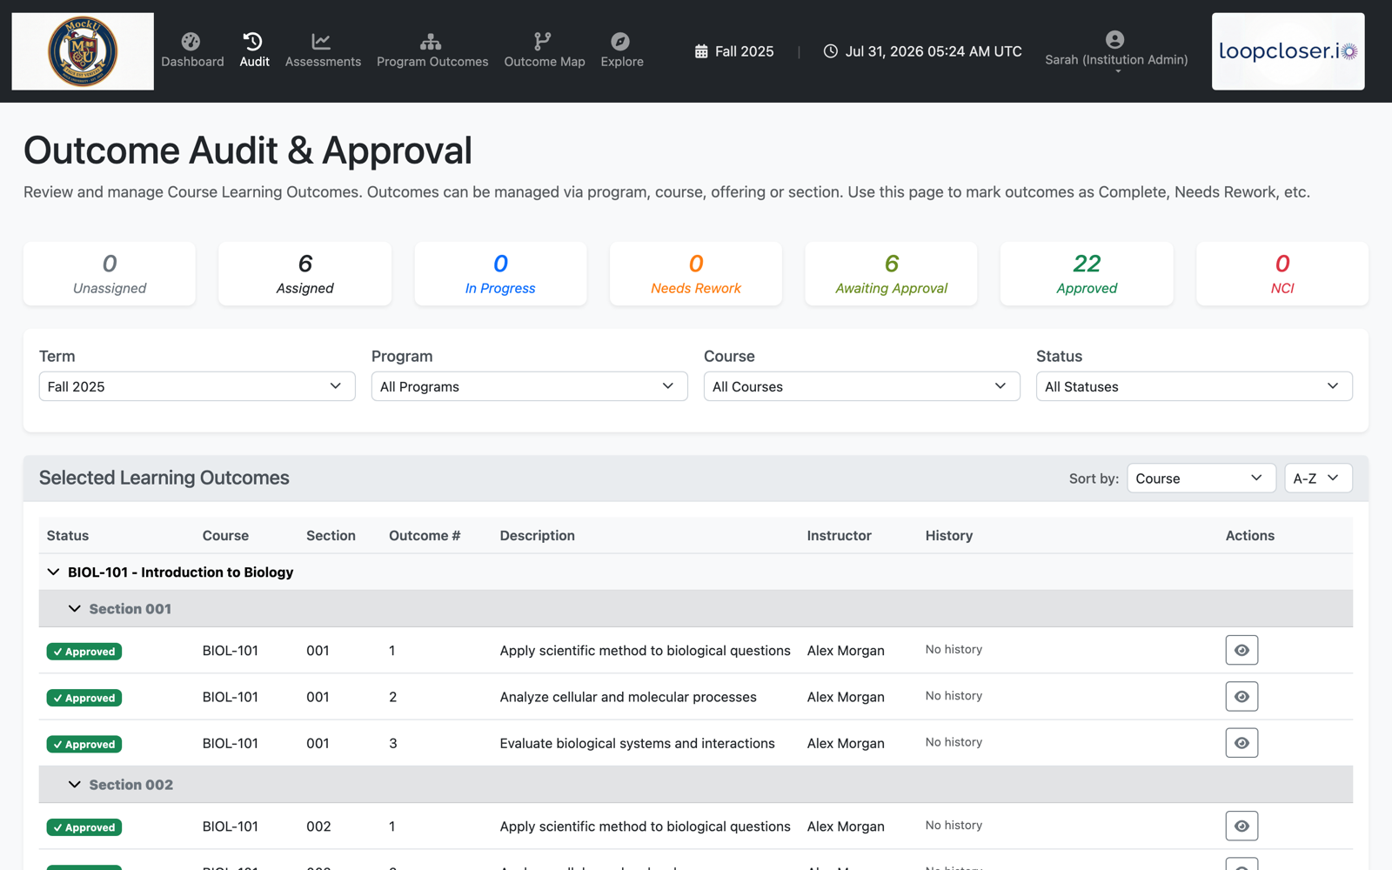Click the MockU university crest logo
The height and width of the screenshot is (870, 1392).
(83, 51)
